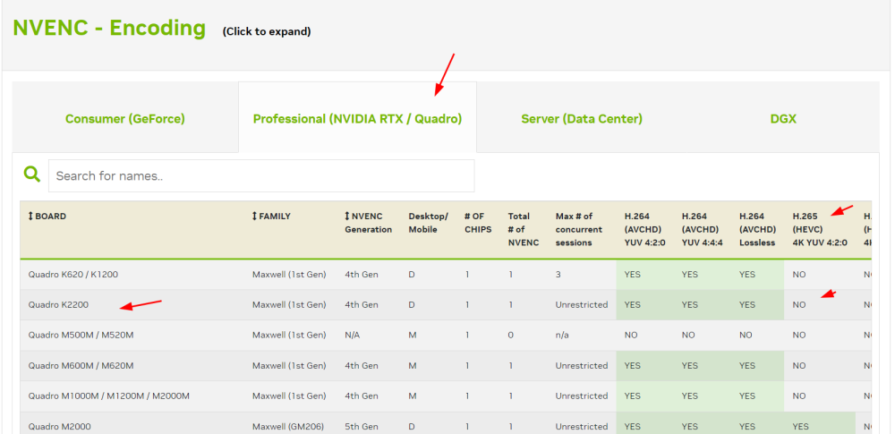Click 'n/a' sessions in M500M row

(x=562, y=336)
